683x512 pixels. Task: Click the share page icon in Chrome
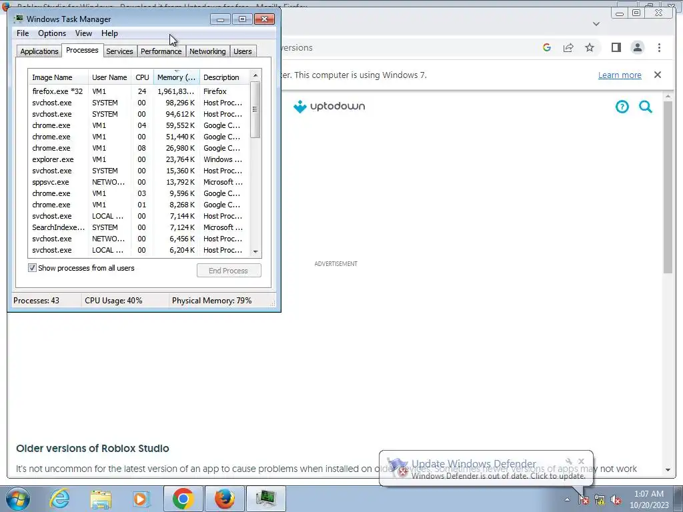click(568, 47)
